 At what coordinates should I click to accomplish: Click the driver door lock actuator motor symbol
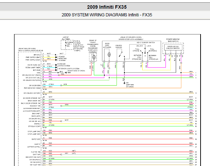click(109, 54)
